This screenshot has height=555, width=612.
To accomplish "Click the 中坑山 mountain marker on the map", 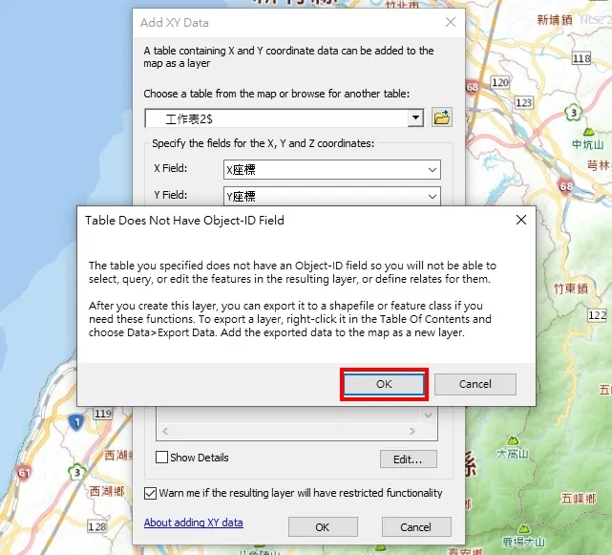I will pos(588,132).
